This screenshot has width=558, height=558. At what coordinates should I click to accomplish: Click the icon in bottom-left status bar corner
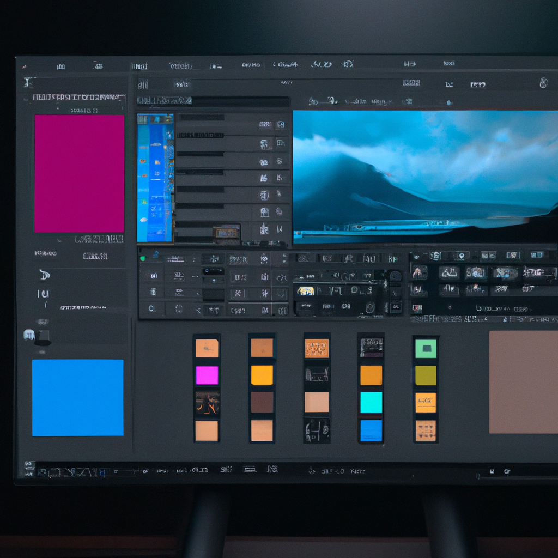(29, 466)
